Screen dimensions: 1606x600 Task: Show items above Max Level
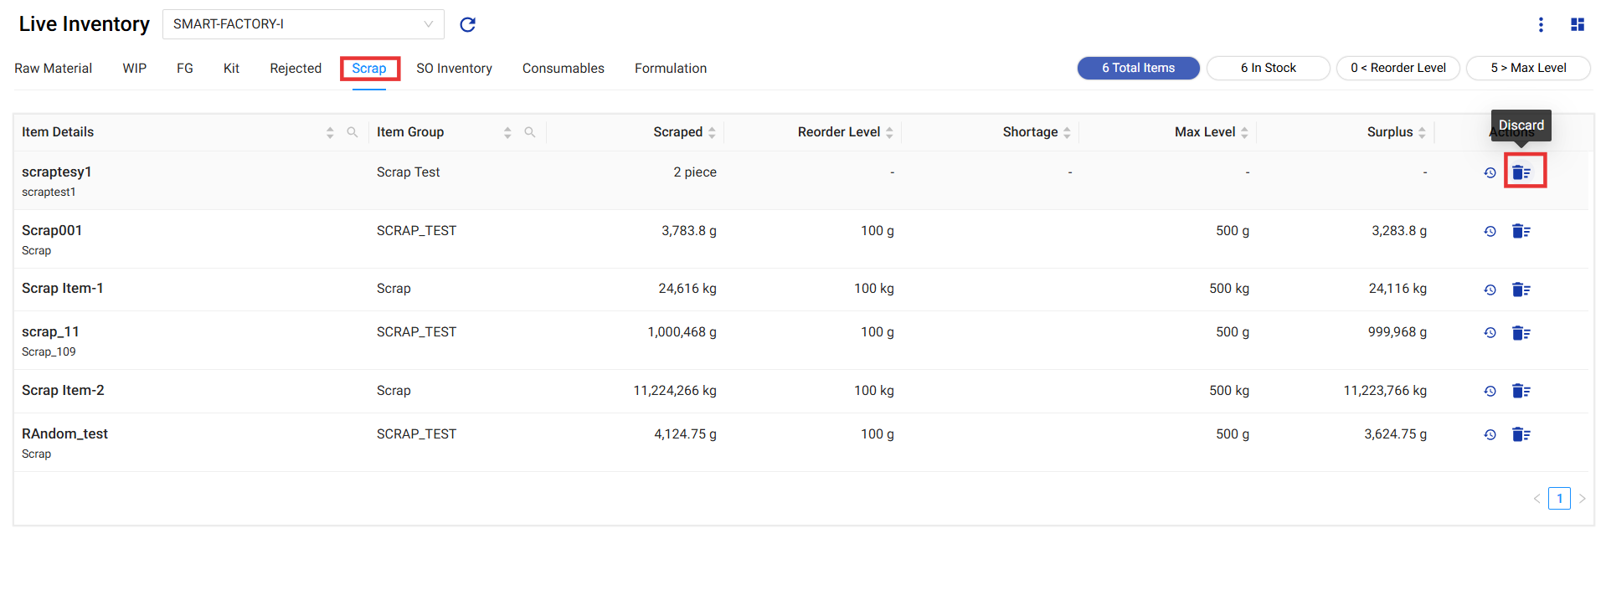coord(1527,68)
